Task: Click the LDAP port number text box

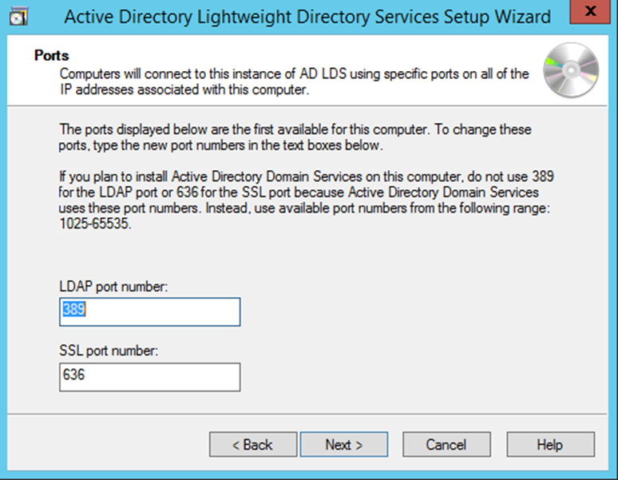Action: point(149,311)
